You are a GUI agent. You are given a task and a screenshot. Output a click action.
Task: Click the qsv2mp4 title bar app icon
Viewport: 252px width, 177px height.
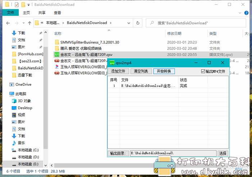(x=112, y=63)
